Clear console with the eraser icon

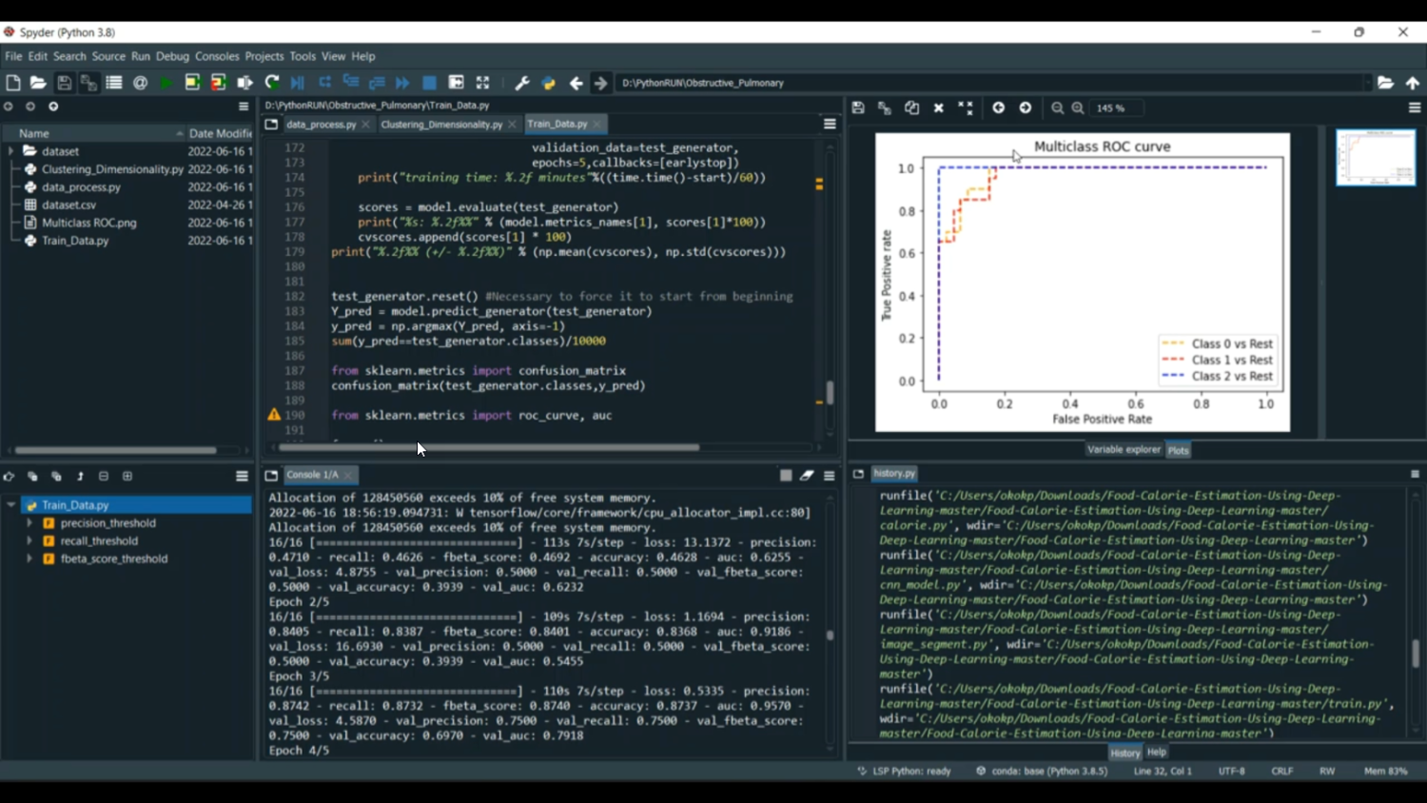point(807,475)
